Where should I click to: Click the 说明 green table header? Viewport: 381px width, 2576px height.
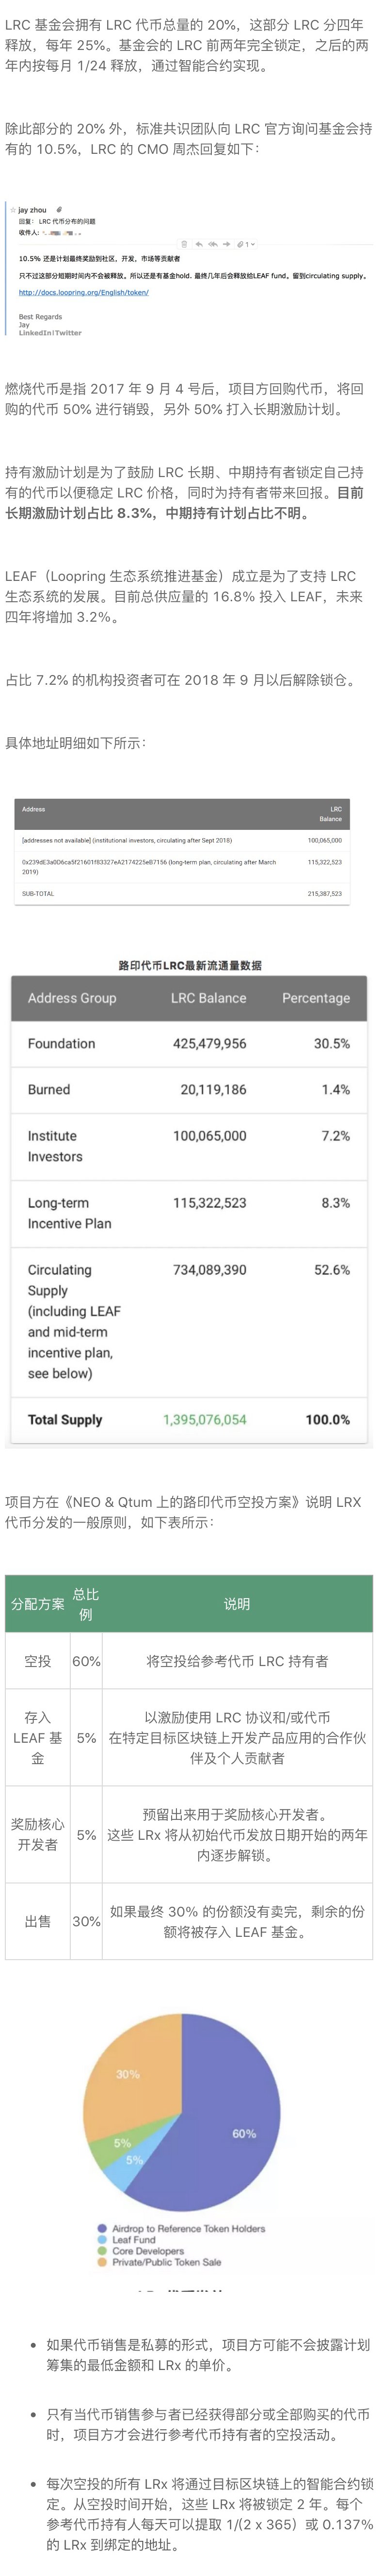tap(237, 1603)
